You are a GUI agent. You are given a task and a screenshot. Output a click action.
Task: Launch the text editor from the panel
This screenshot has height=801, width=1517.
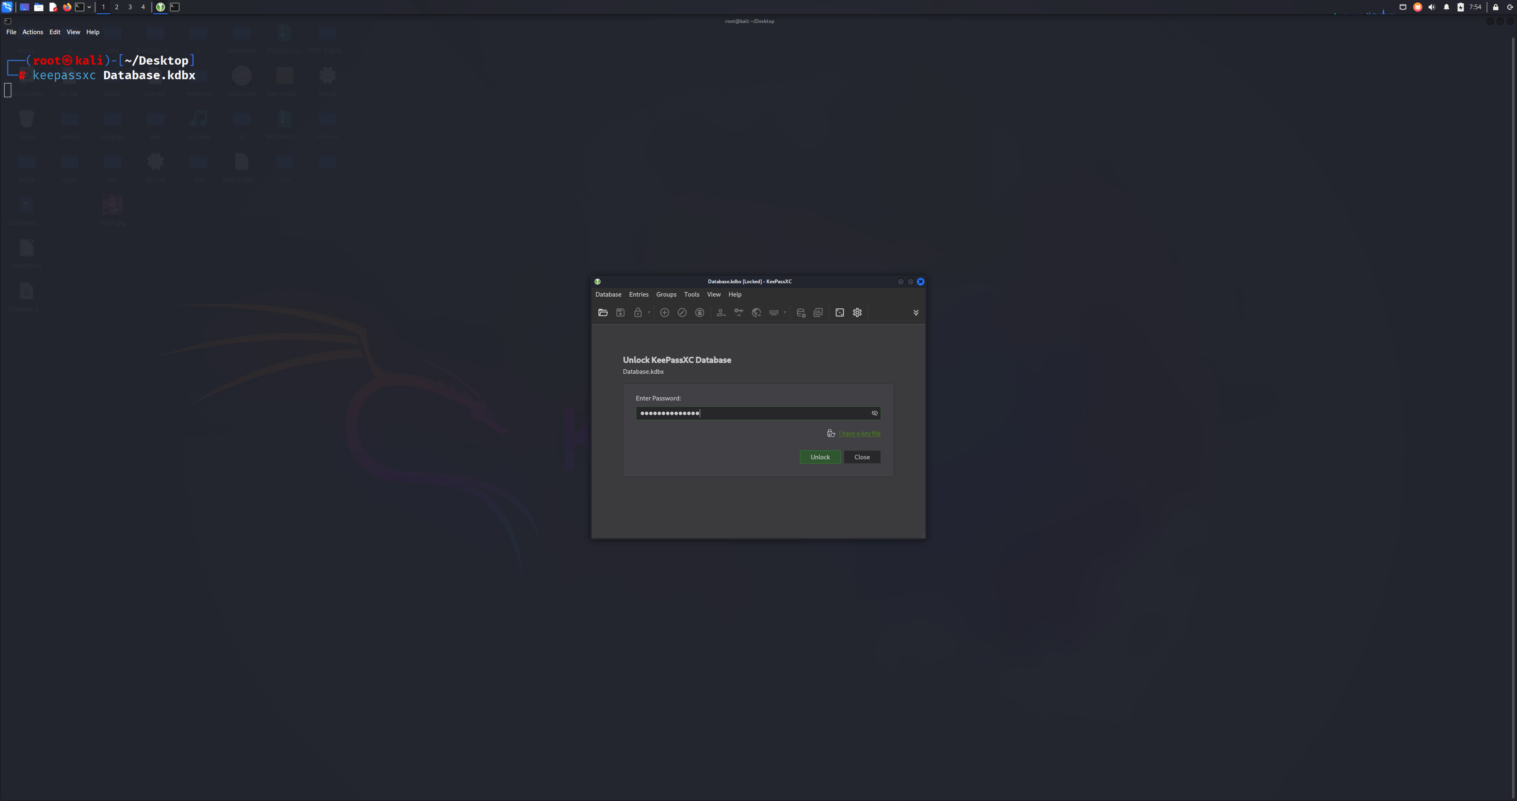pyautogui.click(x=53, y=7)
